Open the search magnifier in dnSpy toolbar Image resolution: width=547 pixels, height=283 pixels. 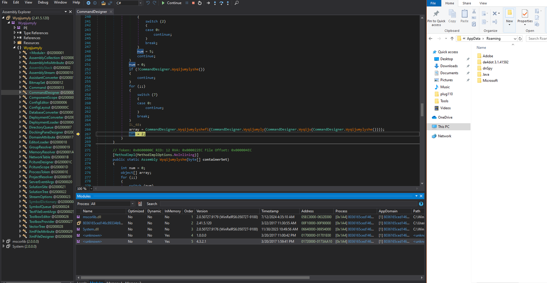pos(237,3)
